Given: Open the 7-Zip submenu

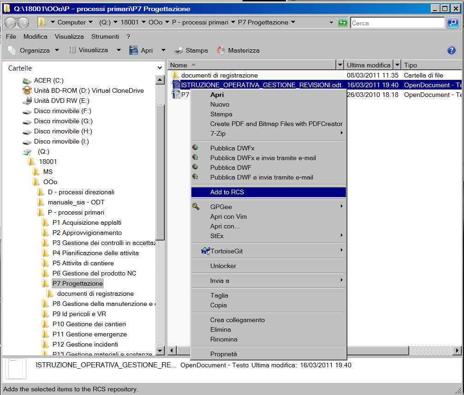Looking at the screenshot, I should tap(268, 133).
